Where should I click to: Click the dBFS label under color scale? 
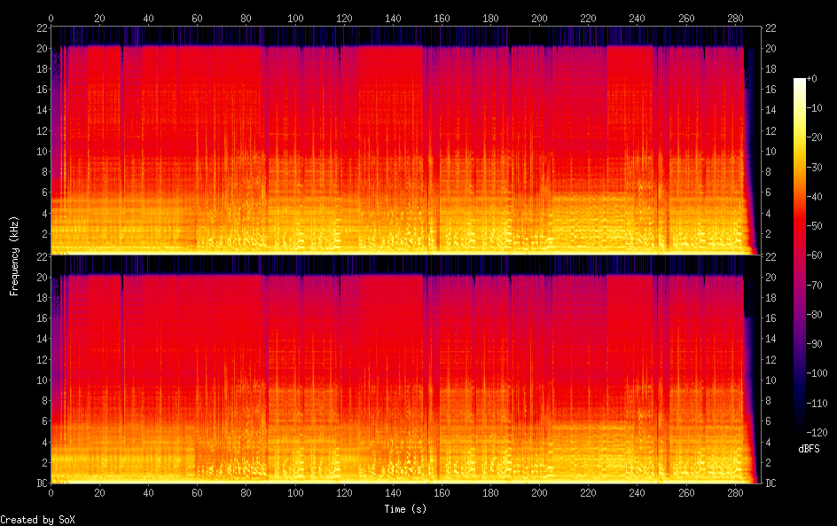click(809, 451)
